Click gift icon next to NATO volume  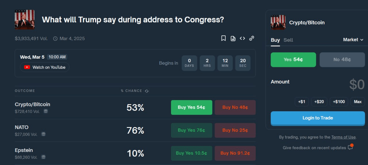click(x=43, y=134)
